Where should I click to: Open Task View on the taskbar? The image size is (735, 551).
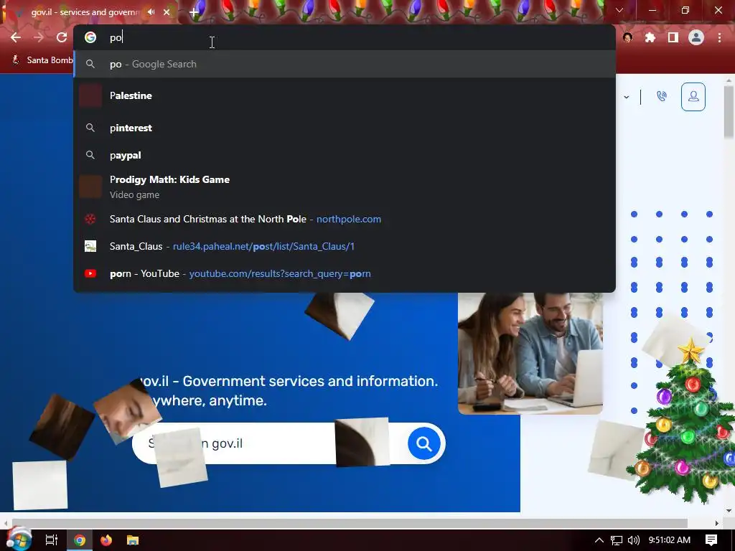[x=52, y=540]
